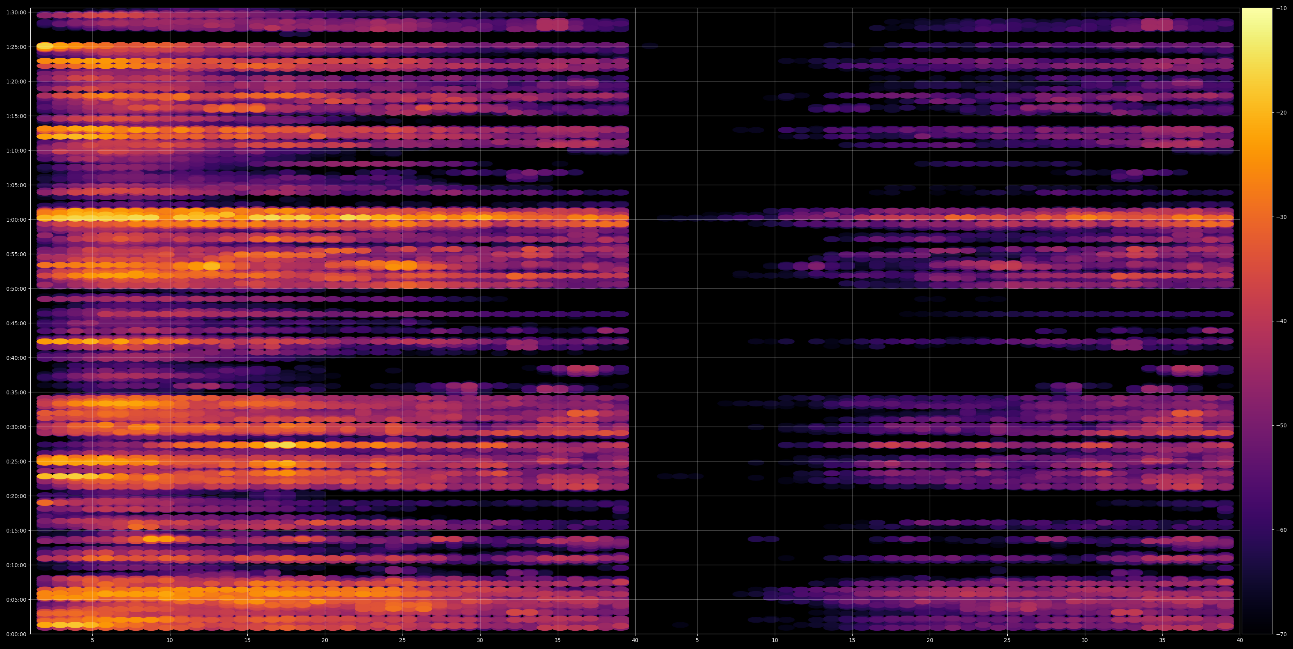
Task: Select x-axis label 30 of the left plot
Action: (x=480, y=640)
